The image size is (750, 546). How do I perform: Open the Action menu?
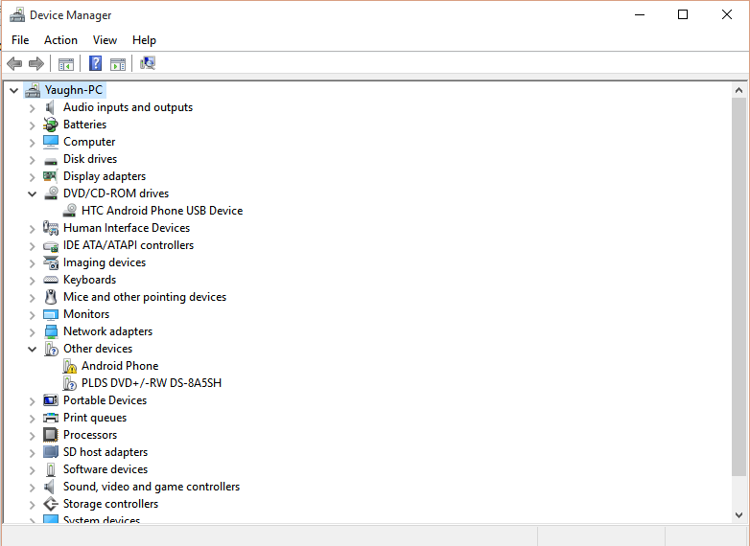(x=60, y=40)
